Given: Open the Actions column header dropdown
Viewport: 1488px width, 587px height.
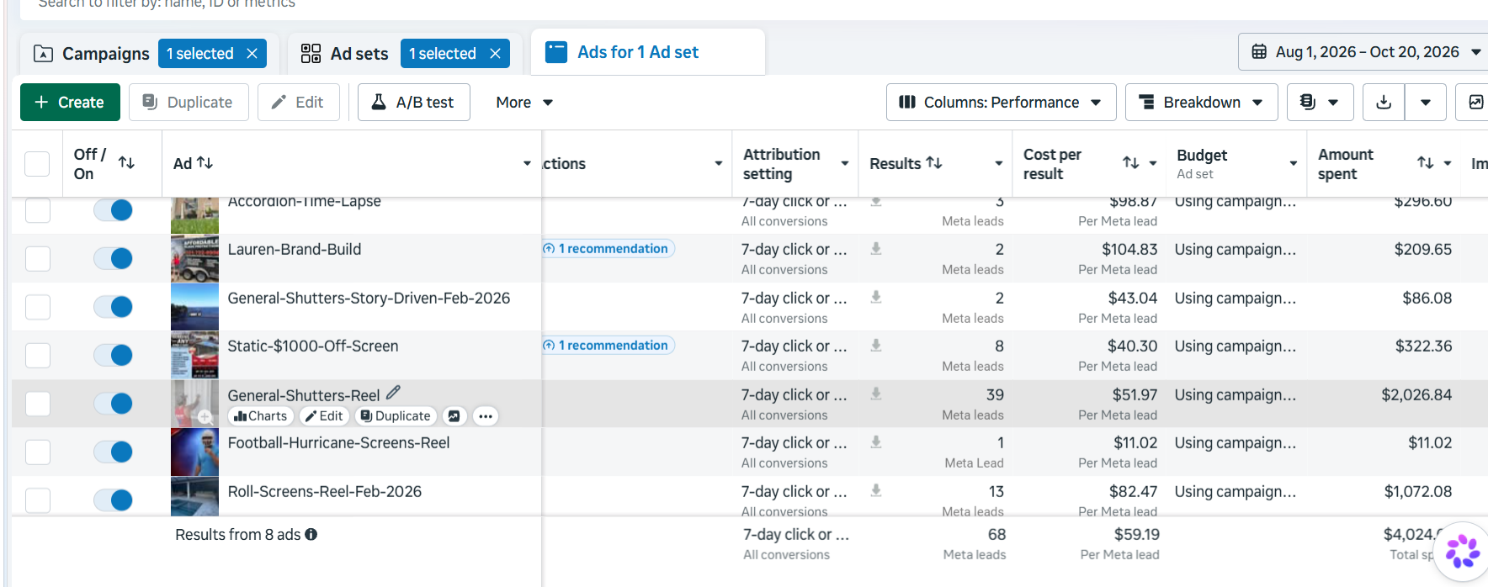Looking at the screenshot, I should click(x=718, y=163).
